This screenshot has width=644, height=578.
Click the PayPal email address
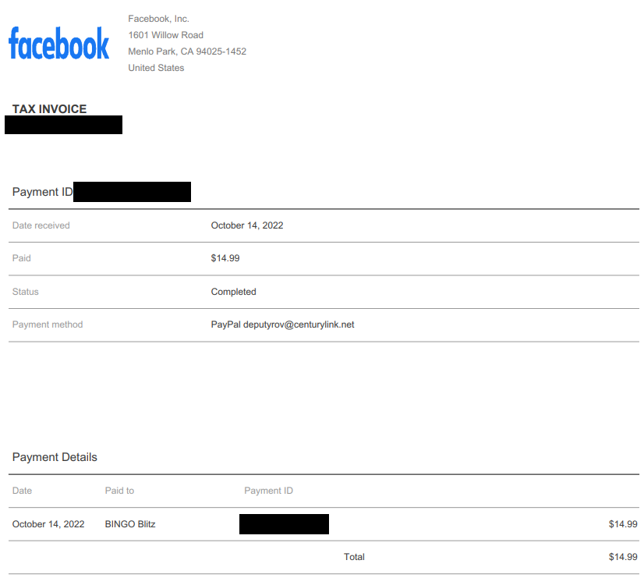click(299, 324)
